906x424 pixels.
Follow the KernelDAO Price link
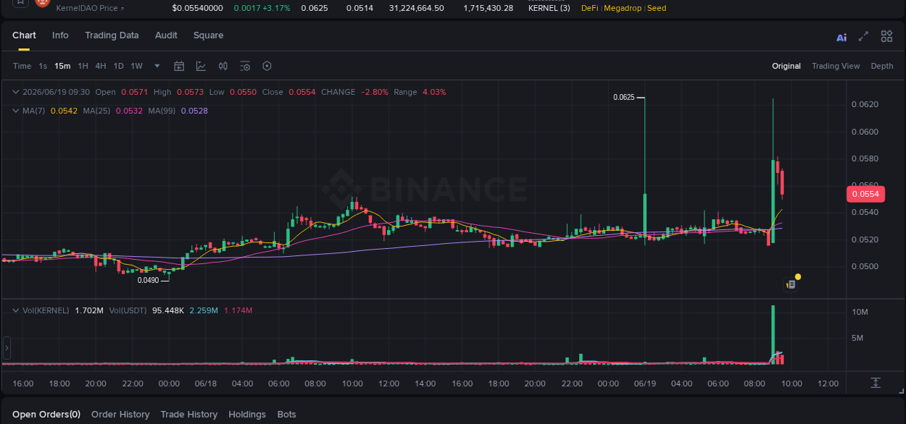(x=90, y=8)
